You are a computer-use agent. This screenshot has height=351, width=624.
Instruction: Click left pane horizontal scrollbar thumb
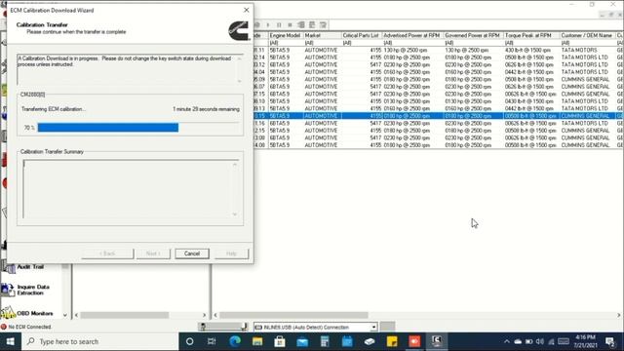click(125, 315)
